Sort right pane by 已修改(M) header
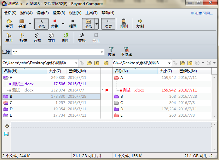 pyautogui.click(x=194, y=71)
